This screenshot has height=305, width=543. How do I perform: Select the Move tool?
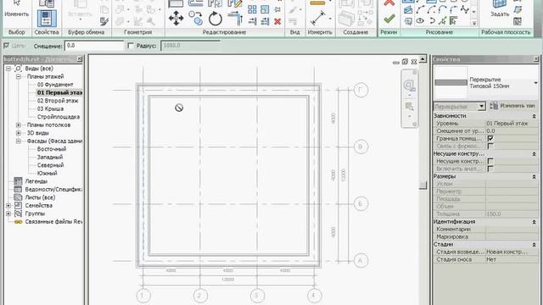pyautogui.click(x=176, y=18)
